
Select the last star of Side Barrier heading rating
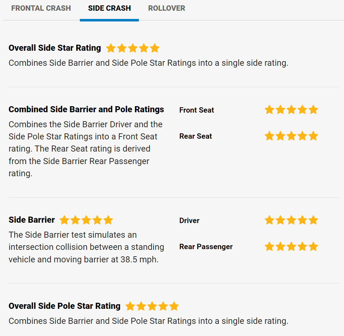pyautogui.click(x=108, y=220)
